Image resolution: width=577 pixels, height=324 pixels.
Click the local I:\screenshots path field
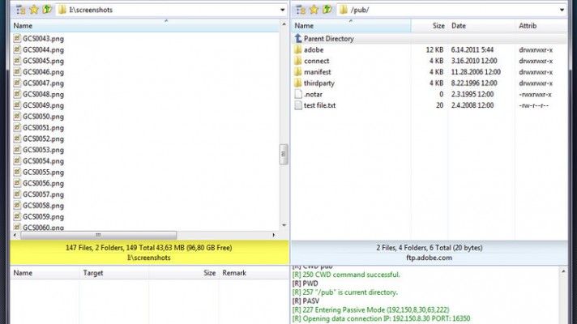[x=171, y=10]
